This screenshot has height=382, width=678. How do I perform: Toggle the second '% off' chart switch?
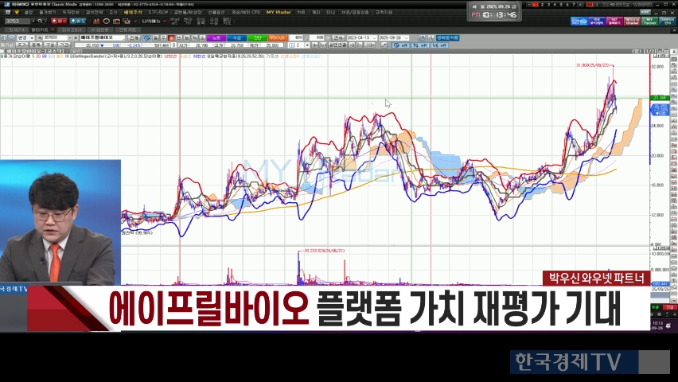[x=419, y=45]
